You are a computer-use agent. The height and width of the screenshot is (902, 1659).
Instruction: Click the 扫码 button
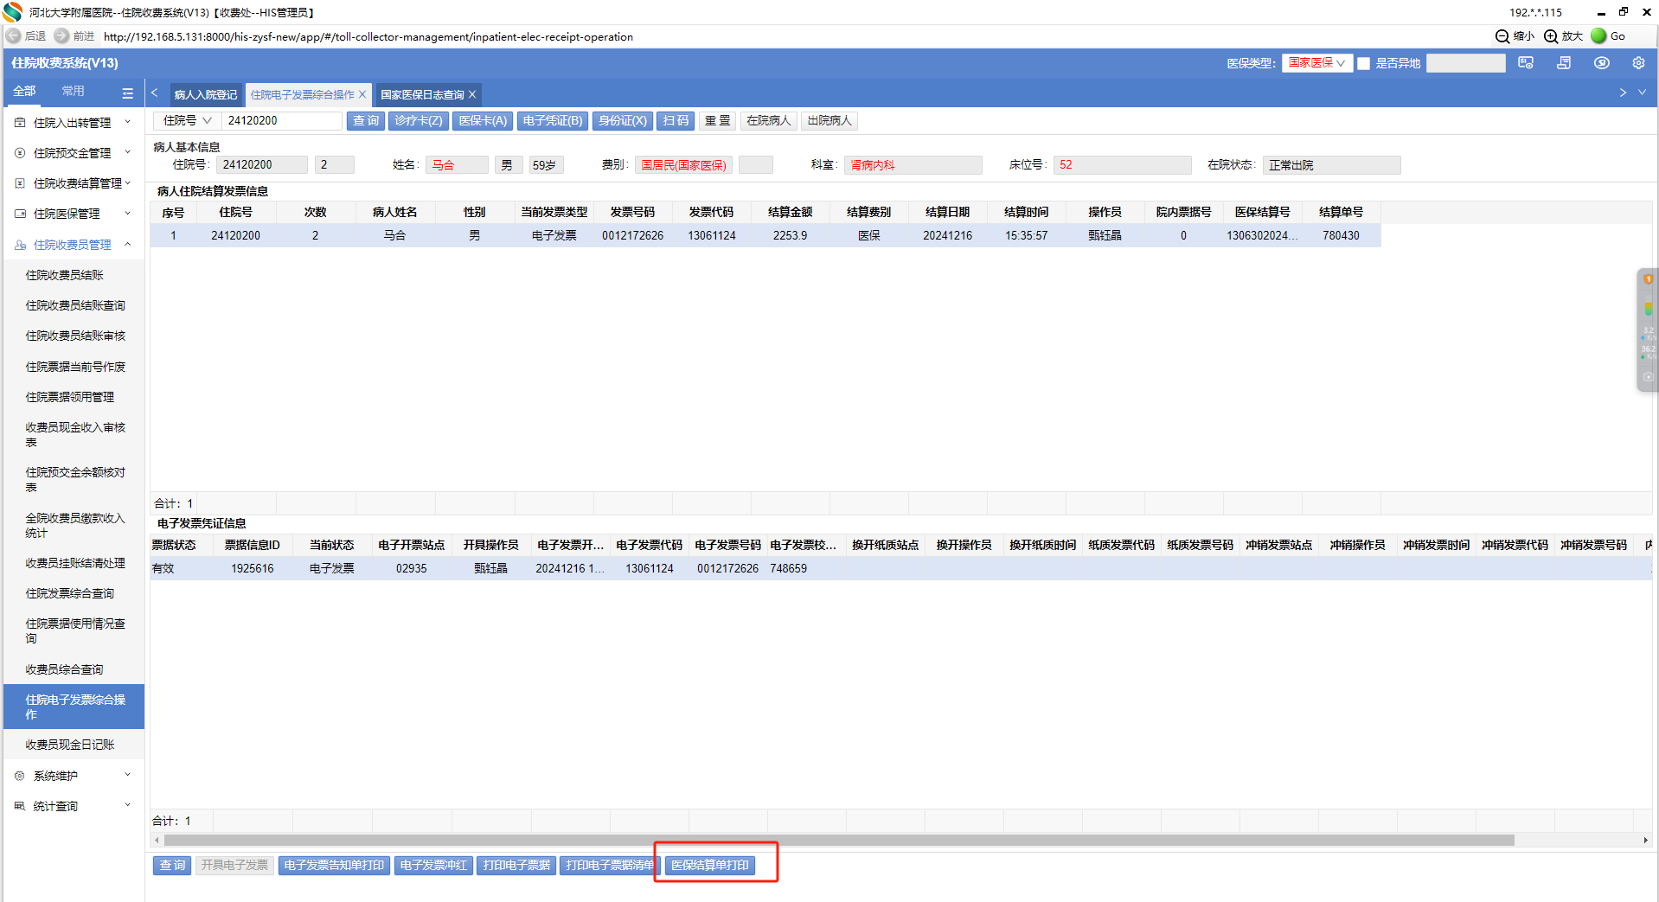click(676, 121)
